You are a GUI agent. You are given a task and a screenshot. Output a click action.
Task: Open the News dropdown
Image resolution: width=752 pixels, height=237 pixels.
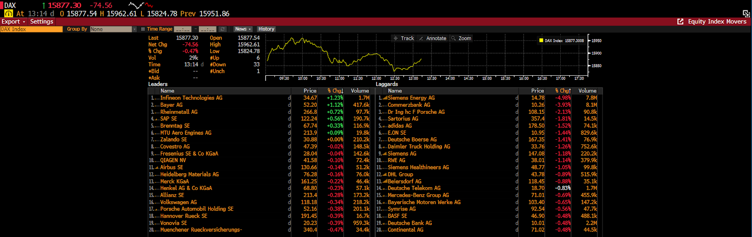(x=243, y=29)
